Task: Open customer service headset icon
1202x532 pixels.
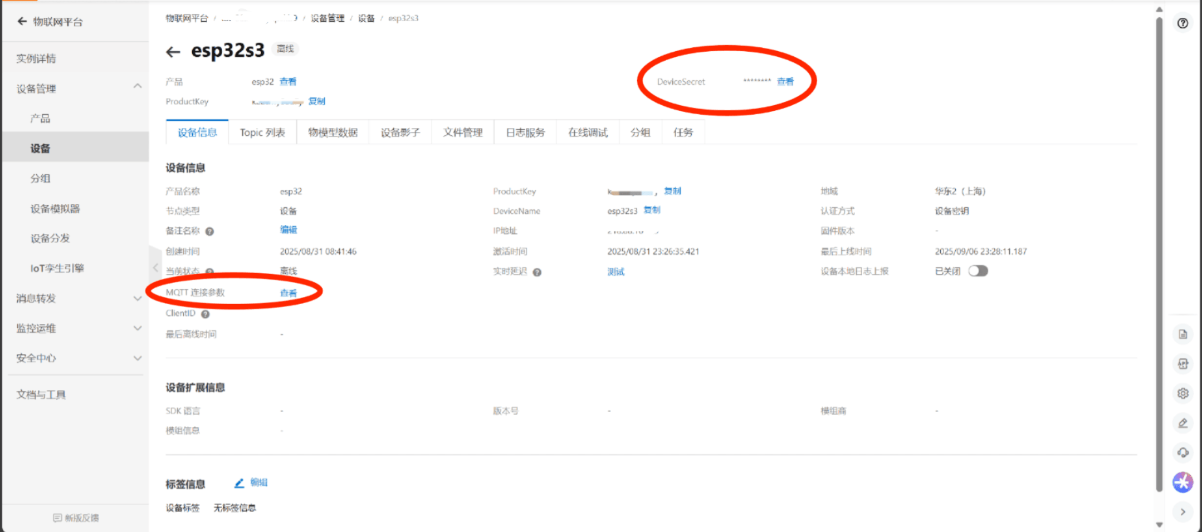Action: (1182, 452)
